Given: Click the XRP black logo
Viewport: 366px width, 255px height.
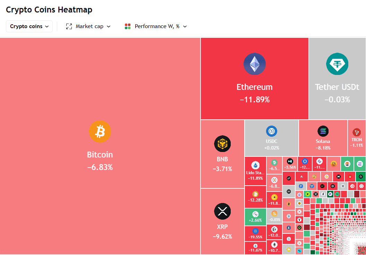Looking at the screenshot, I should [x=222, y=211].
